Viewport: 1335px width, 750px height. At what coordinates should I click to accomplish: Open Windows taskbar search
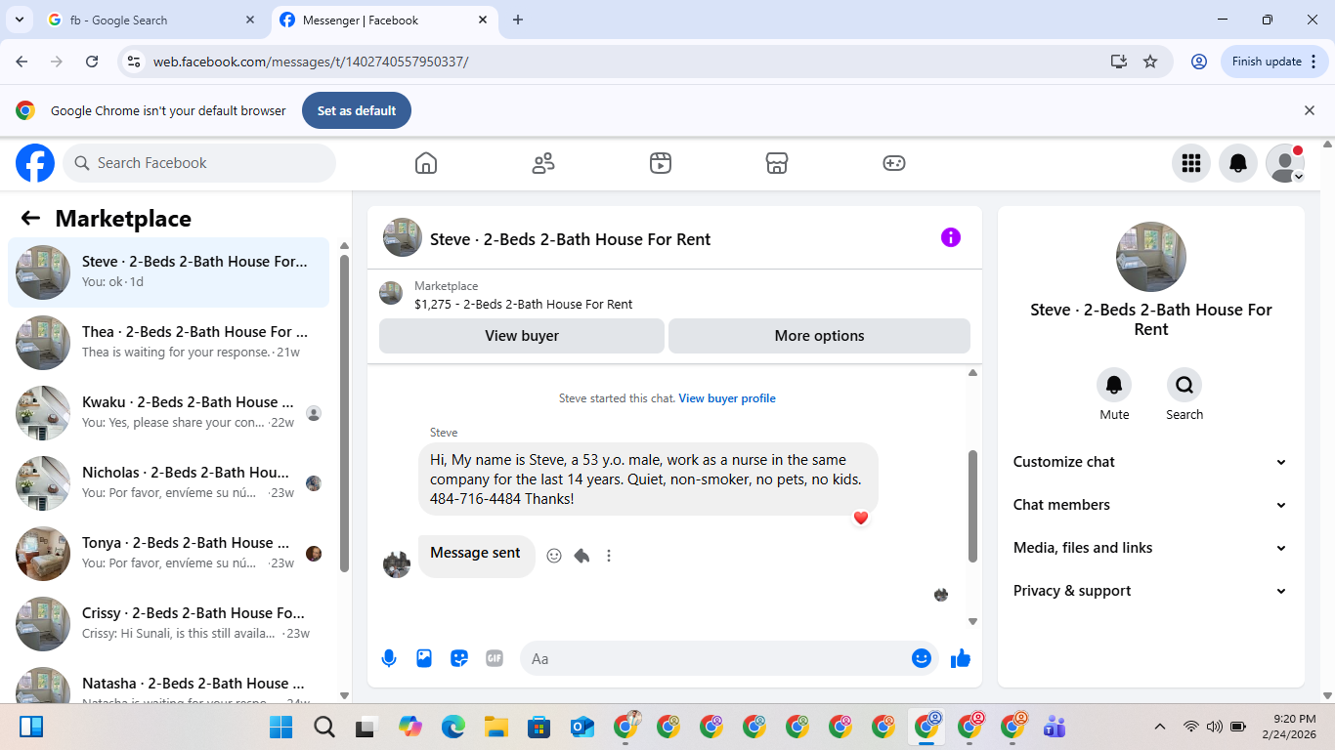click(324, 727)
